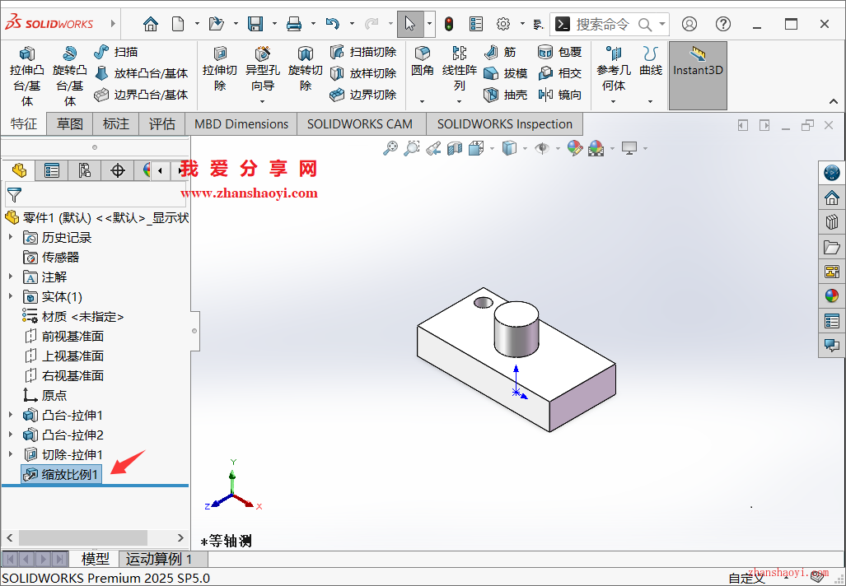Viewport: 846px width, 586px height.
Task: Select the 前视基准面 plane
Action: click(x=63, y=337)
